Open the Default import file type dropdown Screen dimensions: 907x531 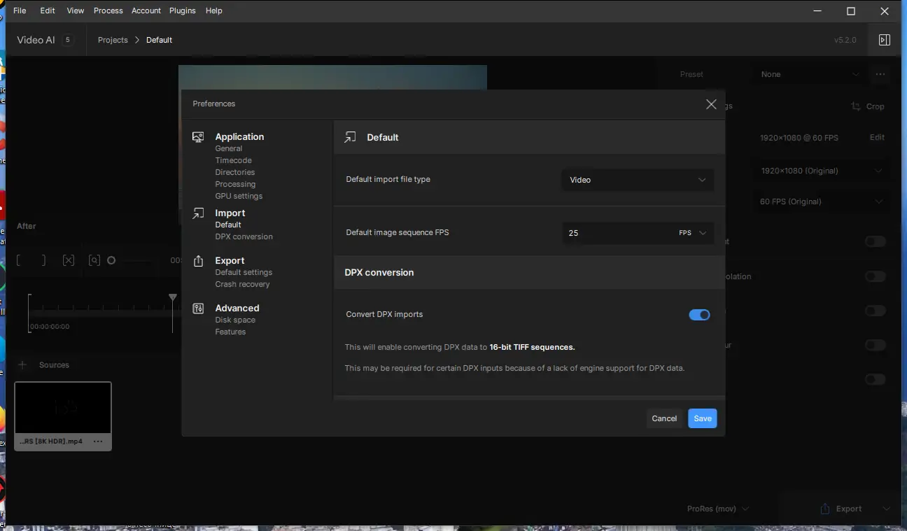(x=638, y=180)
